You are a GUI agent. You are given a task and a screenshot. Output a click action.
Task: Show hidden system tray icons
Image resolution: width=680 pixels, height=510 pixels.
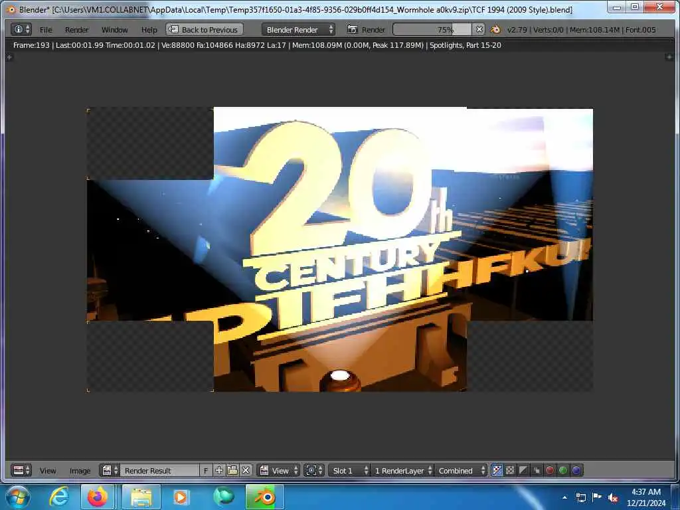(564, 497)
